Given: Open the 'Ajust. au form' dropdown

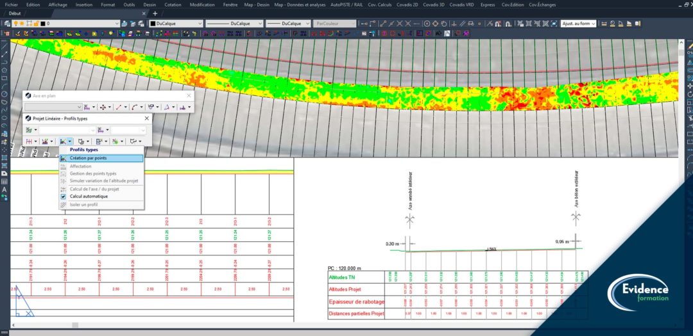Looking at the screenshot, I should [x=579, y=24].
